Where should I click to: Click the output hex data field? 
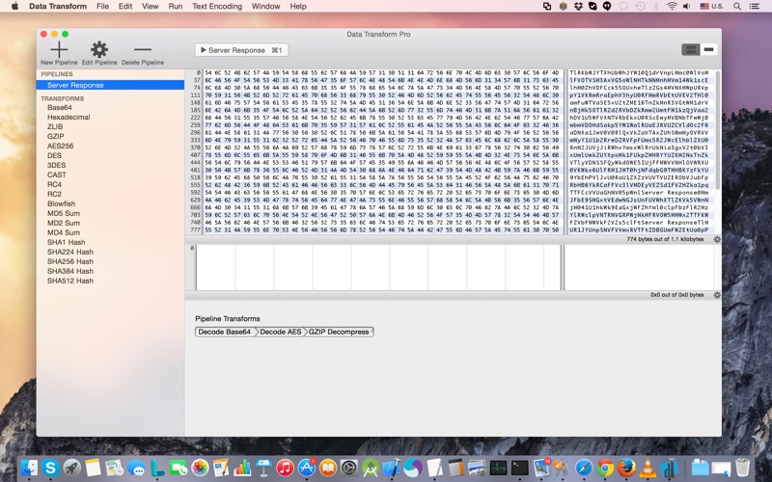point(378,268)
